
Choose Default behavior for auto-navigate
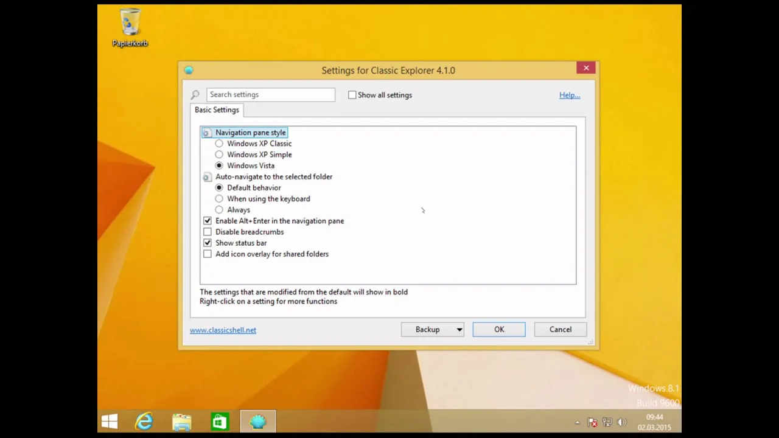click(219, 188)
